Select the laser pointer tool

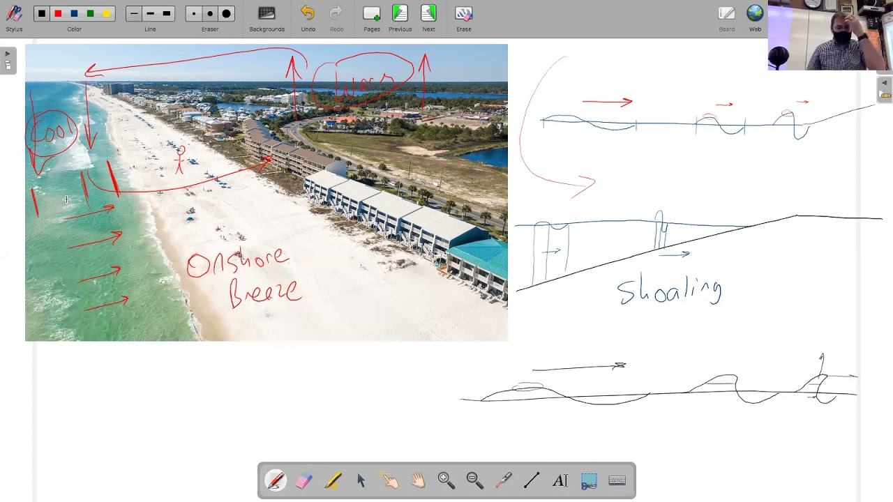(x=503, y=480)
